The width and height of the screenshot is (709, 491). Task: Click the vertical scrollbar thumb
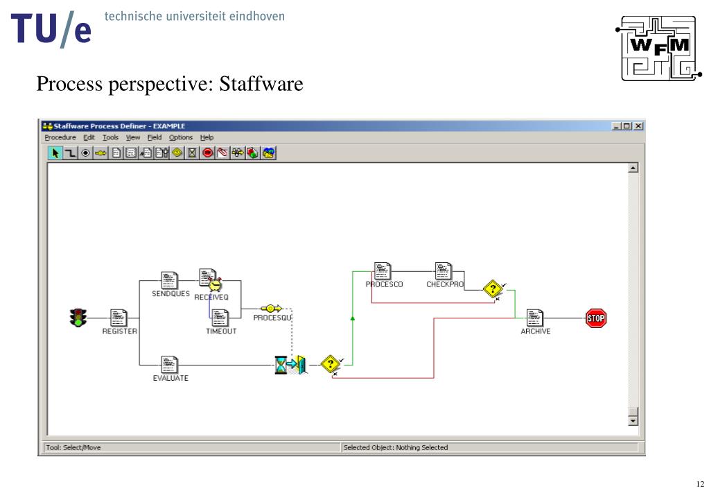(x=633, y=411)
